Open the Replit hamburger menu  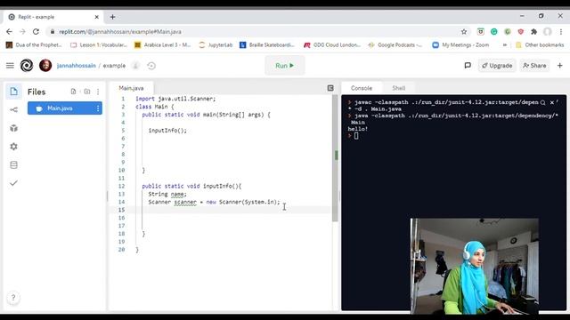[10, 66]
